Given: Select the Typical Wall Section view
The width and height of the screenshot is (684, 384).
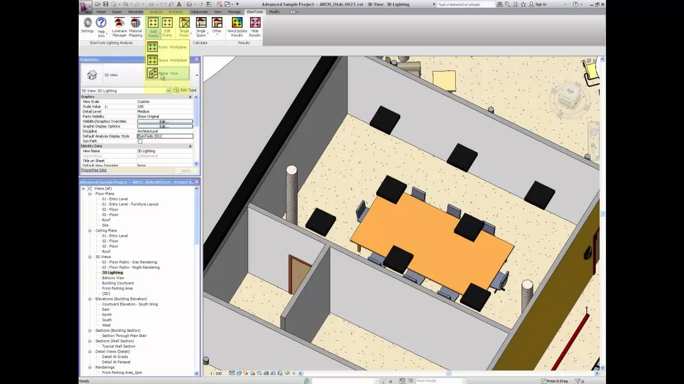Looking at the screenshot, I should (x=119, y=346).
